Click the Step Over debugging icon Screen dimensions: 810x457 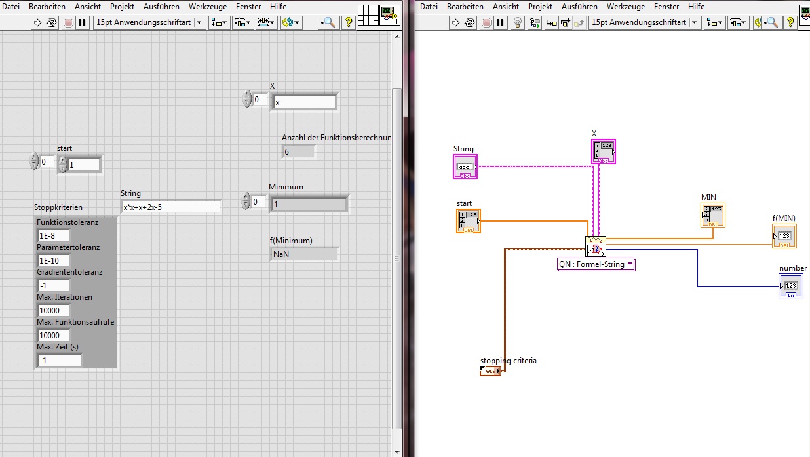(x=565, y=22)
